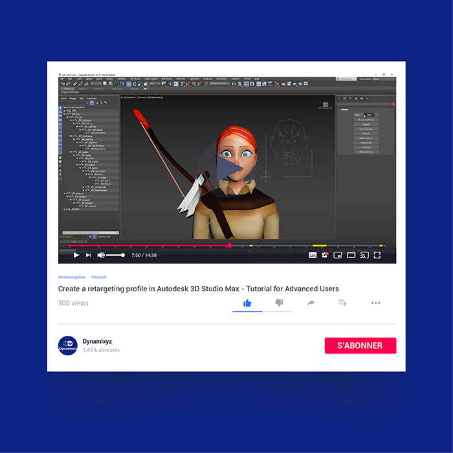Mute the video speaker icon
The image size is (453, 453).
click(x=101, y=255)
